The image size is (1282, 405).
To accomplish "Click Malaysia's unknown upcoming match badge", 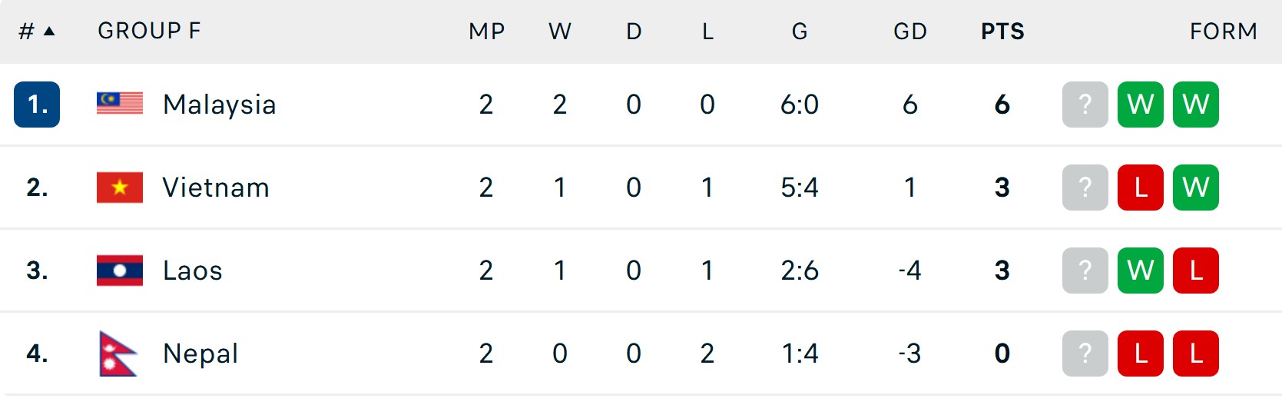I will 1085,105.
